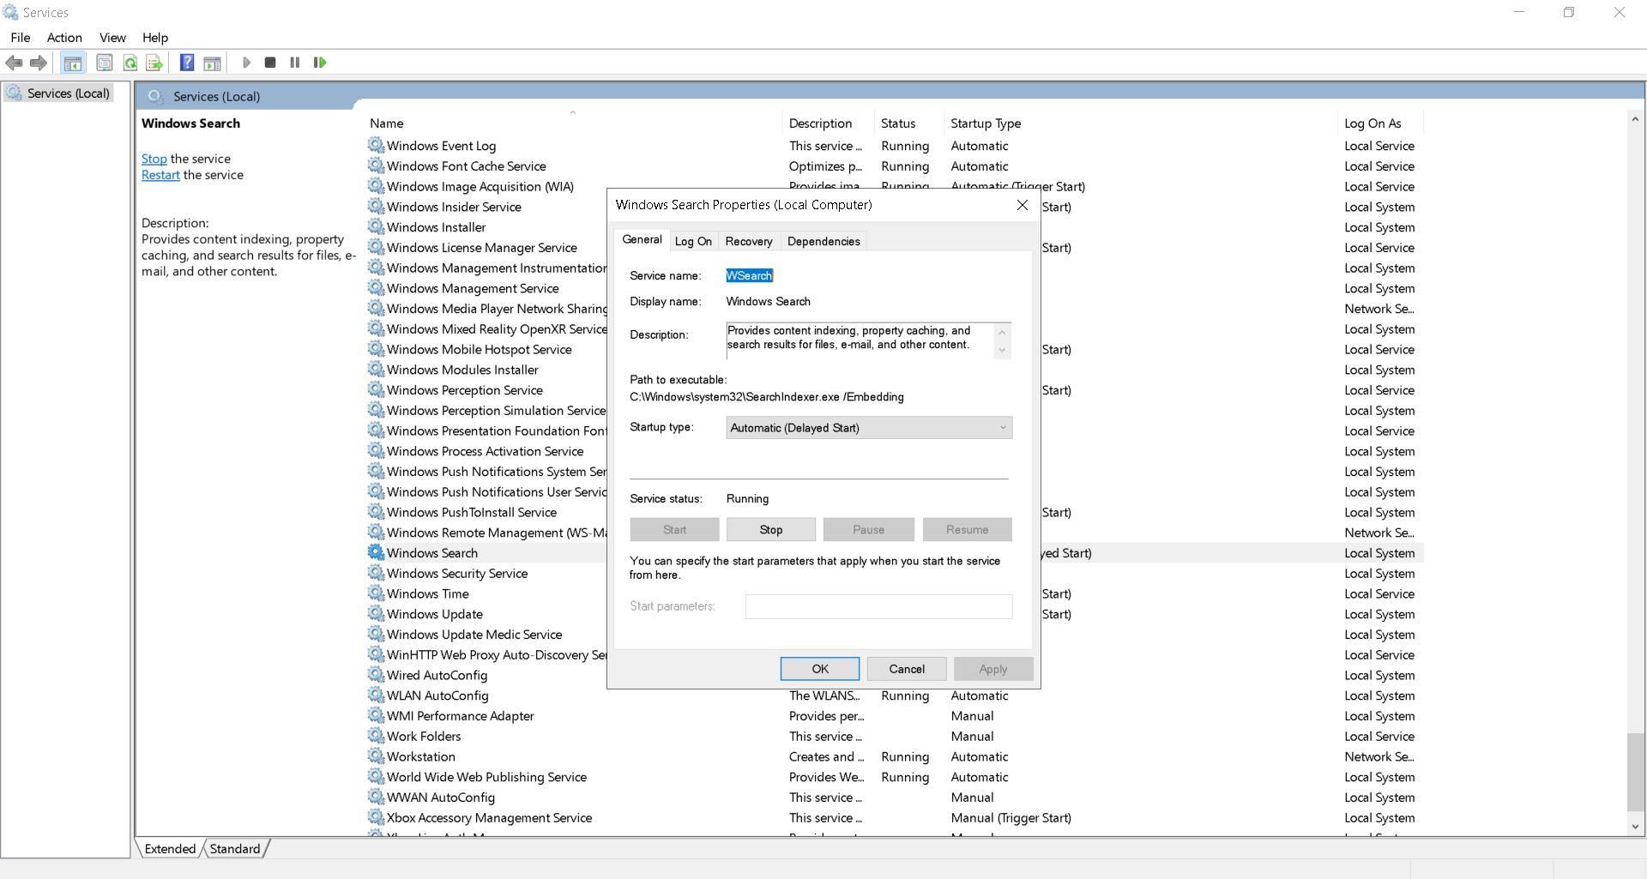Click the Back arrow toolbar icon

coord(14,63)
